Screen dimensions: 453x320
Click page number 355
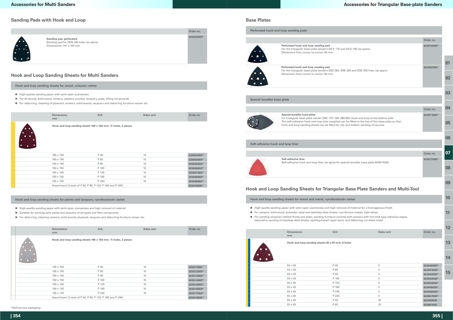[437, 316]
